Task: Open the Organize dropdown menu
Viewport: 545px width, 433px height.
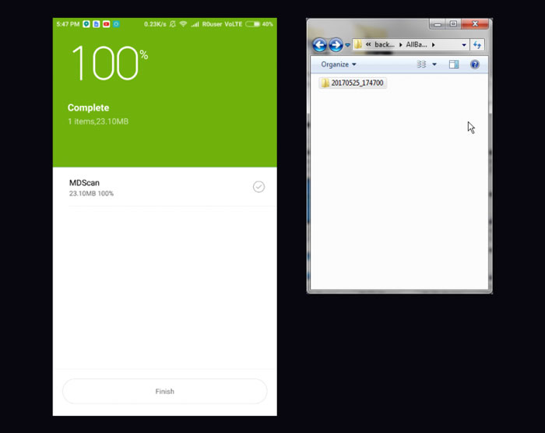Action: point(339,65)
